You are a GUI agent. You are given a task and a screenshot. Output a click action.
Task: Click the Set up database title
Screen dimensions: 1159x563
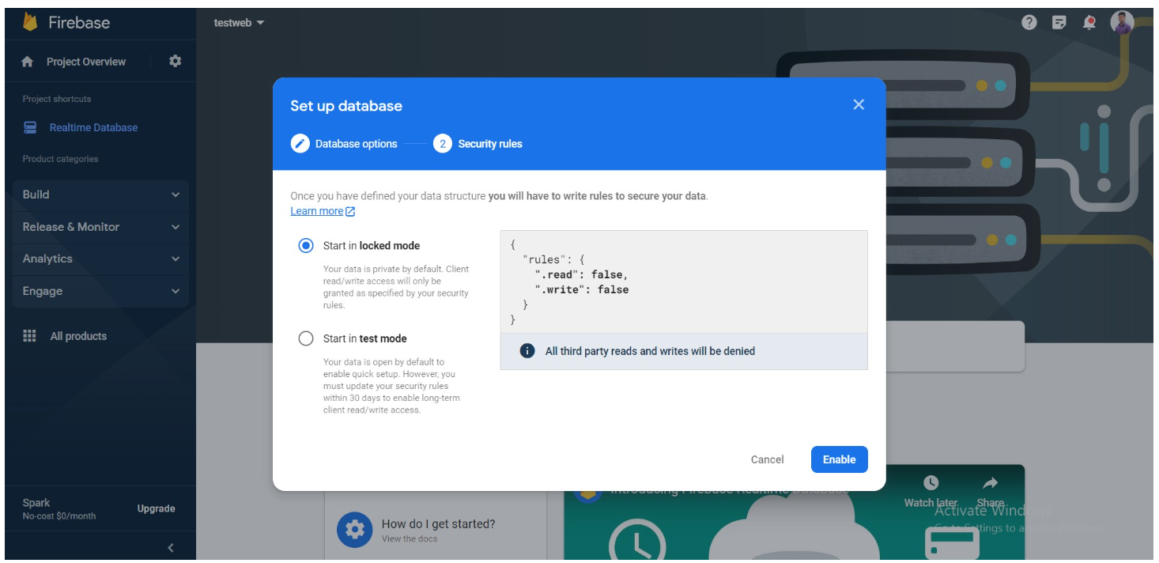[346, 106]
